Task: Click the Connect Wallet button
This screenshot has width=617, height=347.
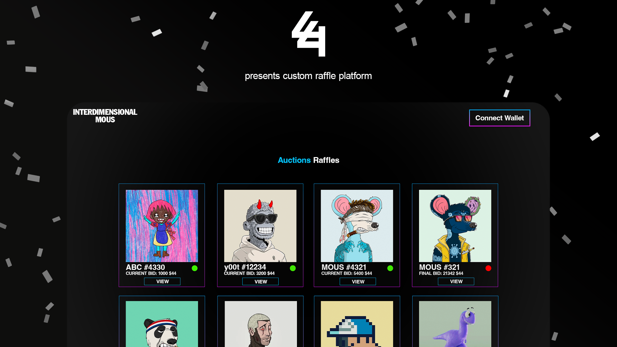Action: pyautogui.click(x=499, y=118)
